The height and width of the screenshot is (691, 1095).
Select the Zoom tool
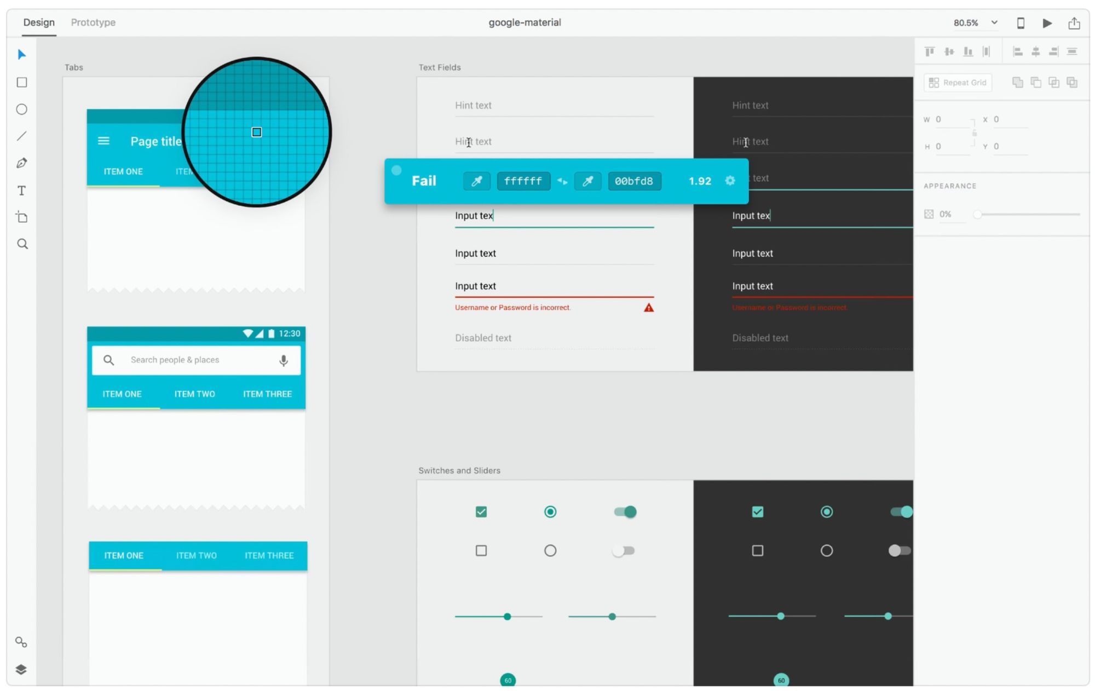coord(22,244)
